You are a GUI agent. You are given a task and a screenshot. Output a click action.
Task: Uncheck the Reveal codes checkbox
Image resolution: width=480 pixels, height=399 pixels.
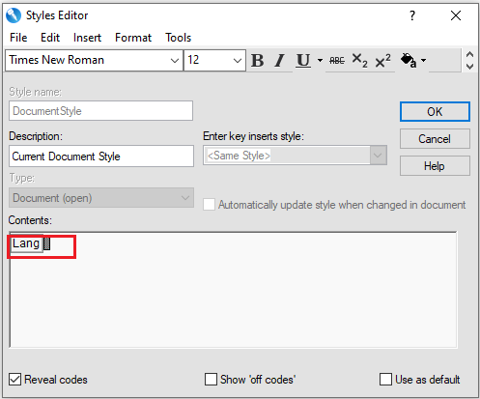(x=14, y=380)
